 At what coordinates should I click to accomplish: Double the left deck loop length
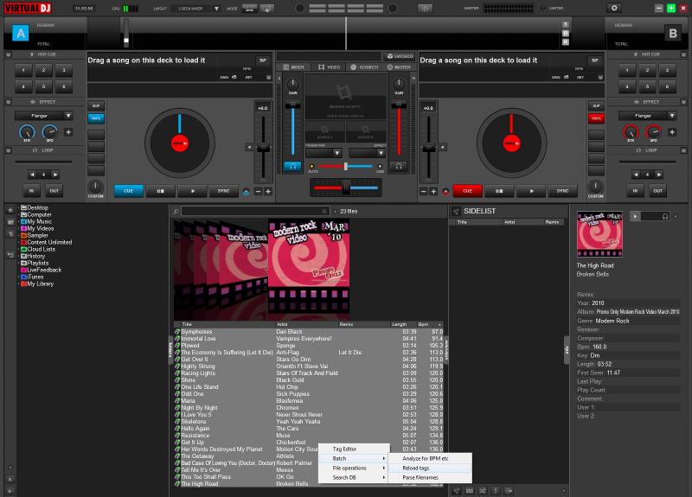[55, 175]
